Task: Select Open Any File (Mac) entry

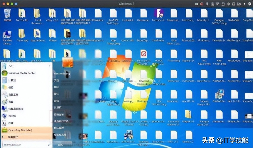Action: pyautogui.click(x=20, y=130)
